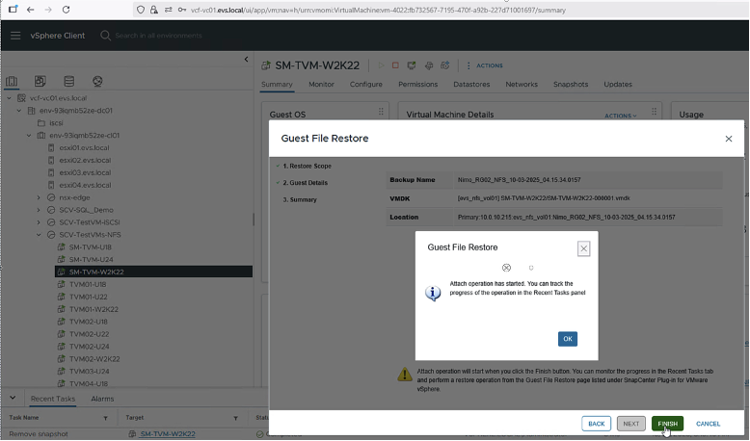The width and height of the screenshot is (750, 441).
Task: Select host esxi03.evs.local in tree
Action: coord(85,172)
